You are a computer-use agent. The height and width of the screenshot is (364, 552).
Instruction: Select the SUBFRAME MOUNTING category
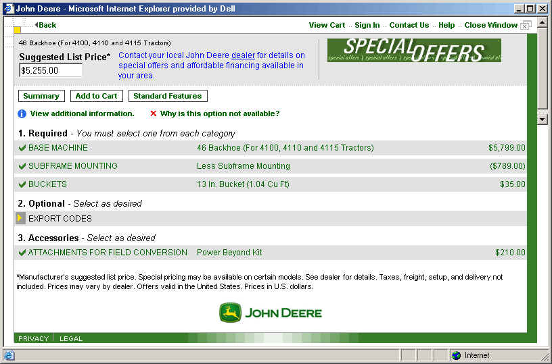click(73, 166)
